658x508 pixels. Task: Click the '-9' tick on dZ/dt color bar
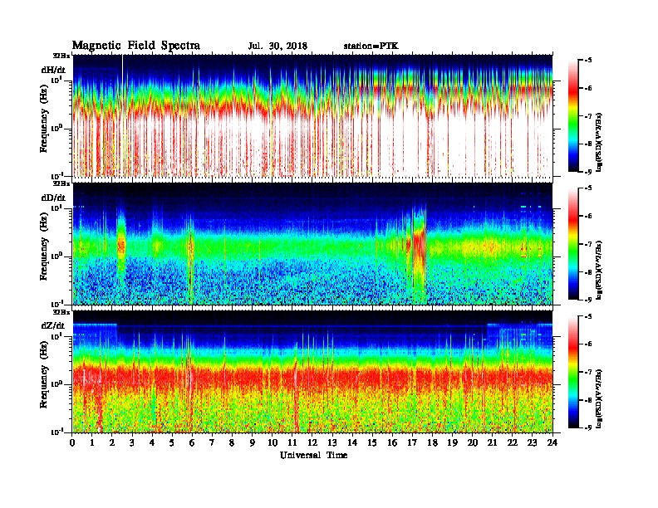click(587, 427)
